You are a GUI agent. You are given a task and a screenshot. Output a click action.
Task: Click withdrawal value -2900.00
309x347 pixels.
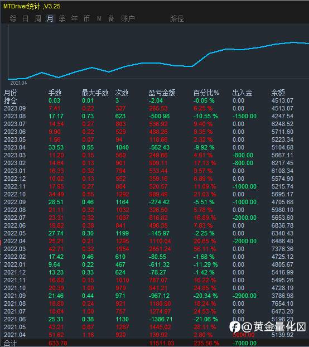(x=244, y=296)
